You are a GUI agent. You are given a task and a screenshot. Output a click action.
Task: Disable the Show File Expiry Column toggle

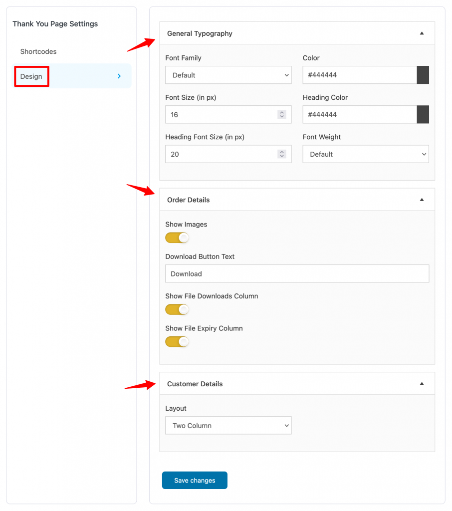(x=177, y=341)
